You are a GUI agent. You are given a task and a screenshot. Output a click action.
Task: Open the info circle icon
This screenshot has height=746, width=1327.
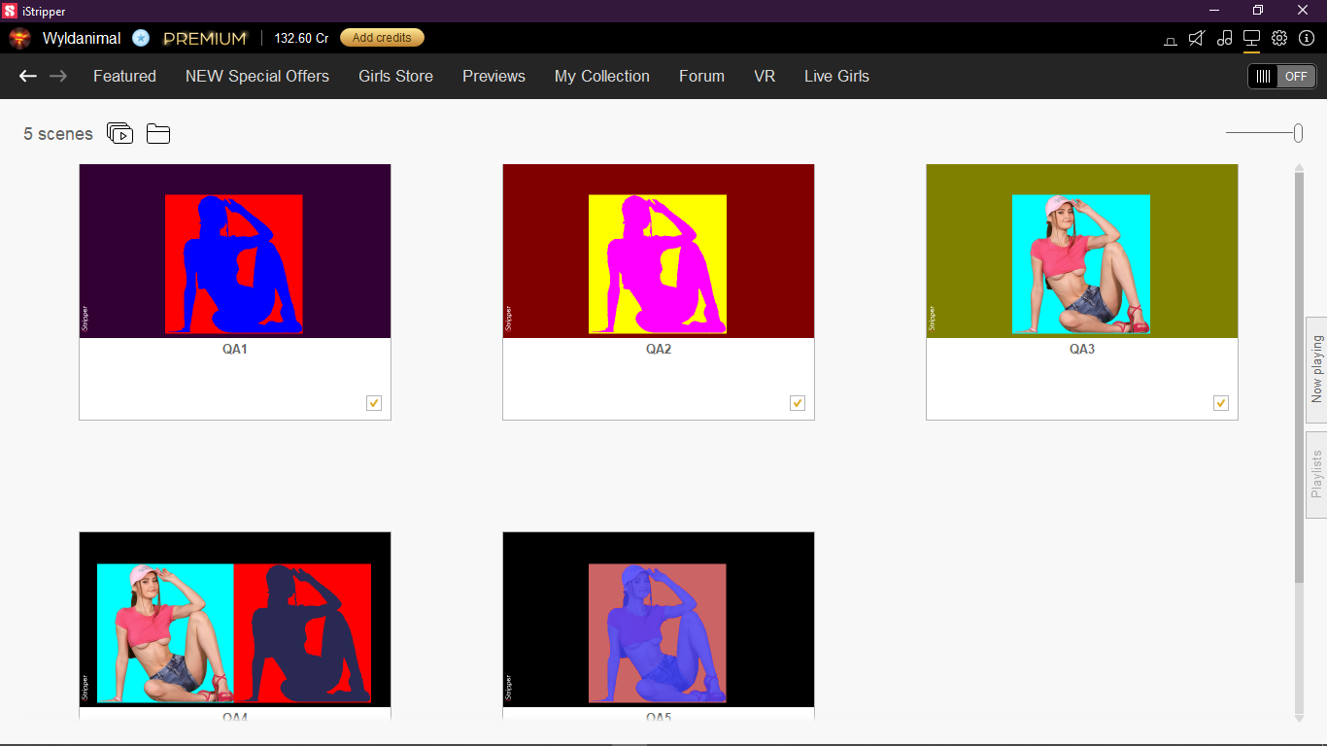pyautogui.click(x=1307, y=38)
